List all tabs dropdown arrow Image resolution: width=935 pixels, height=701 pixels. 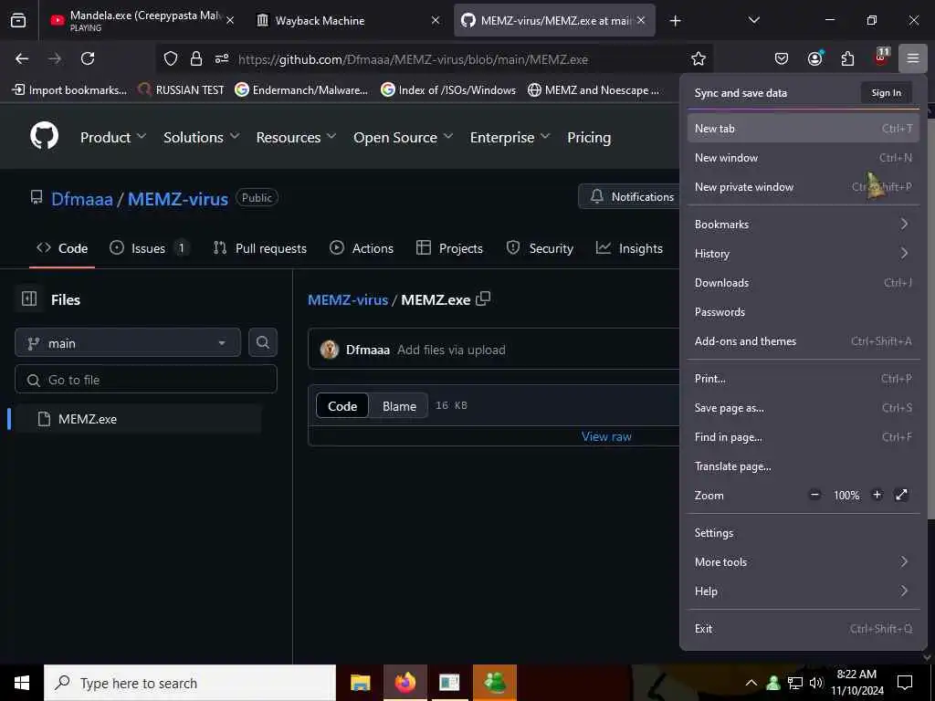[753, 20]
